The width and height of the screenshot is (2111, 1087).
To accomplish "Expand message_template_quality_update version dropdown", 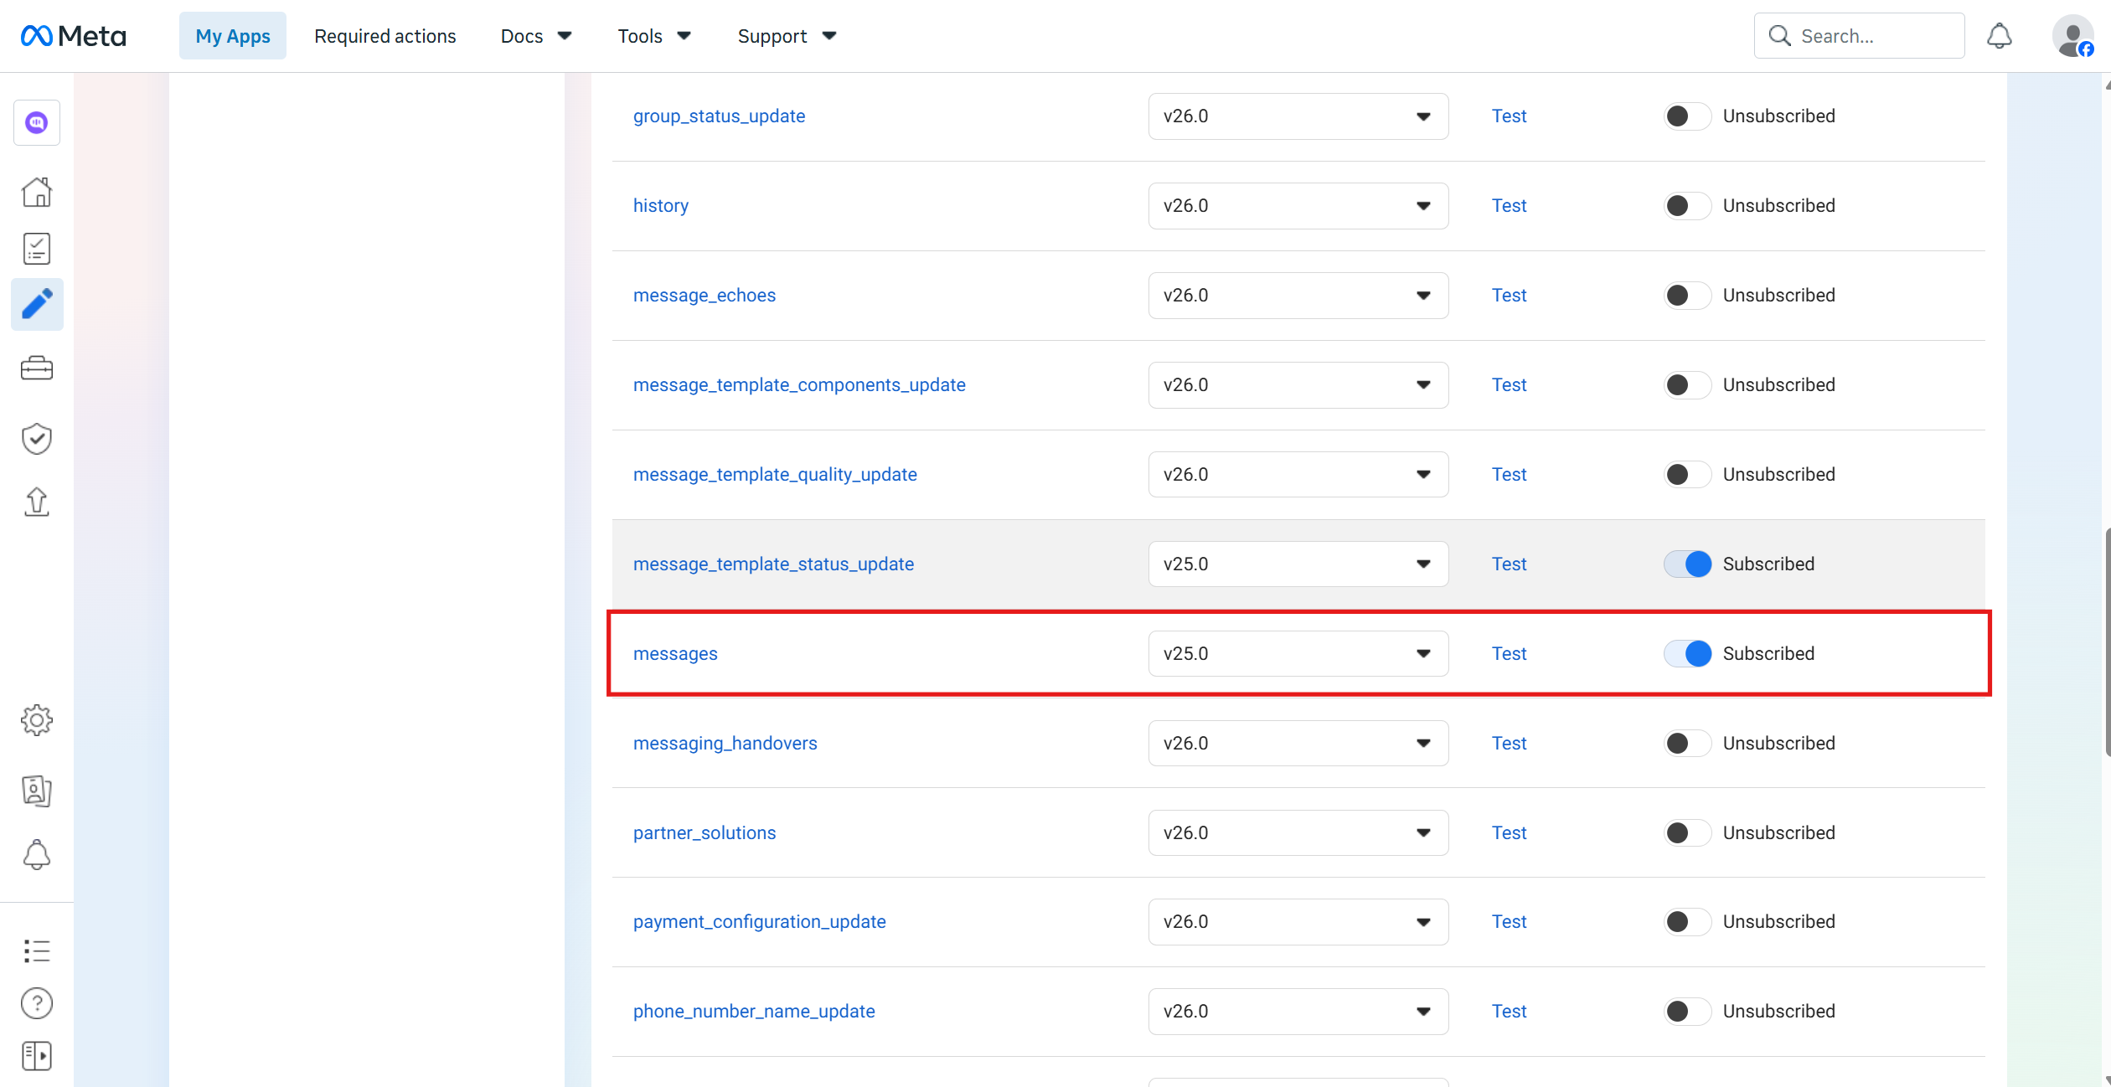I will coord(1298,475).
